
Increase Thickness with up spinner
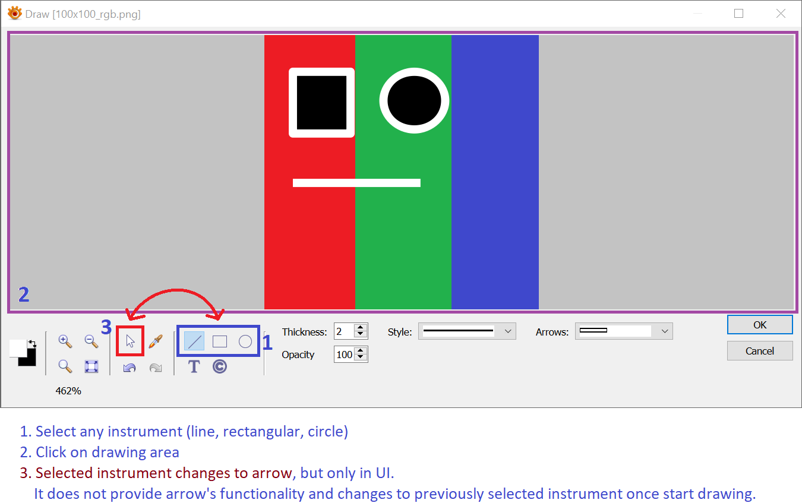(361, 328)
